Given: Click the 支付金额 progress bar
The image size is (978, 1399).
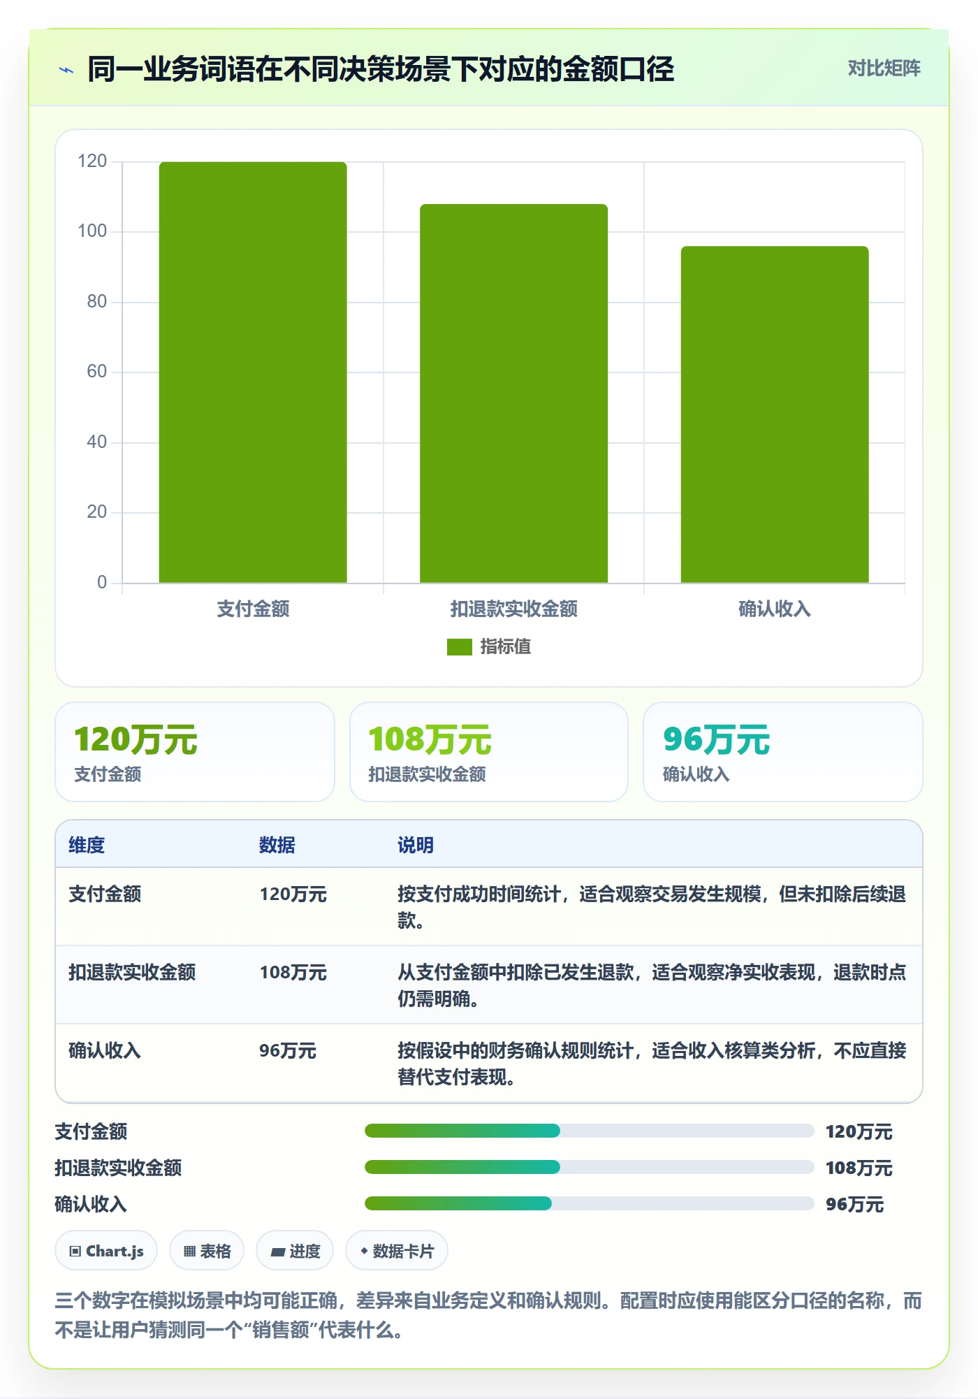Looking at the screenshot, I should (x=589, y=1131).
